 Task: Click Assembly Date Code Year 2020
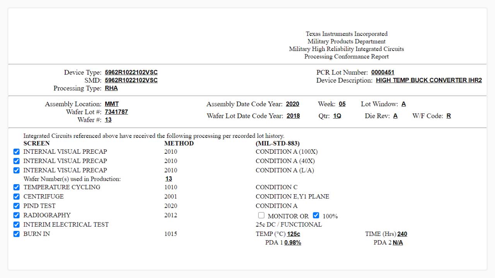coord(292,104)
